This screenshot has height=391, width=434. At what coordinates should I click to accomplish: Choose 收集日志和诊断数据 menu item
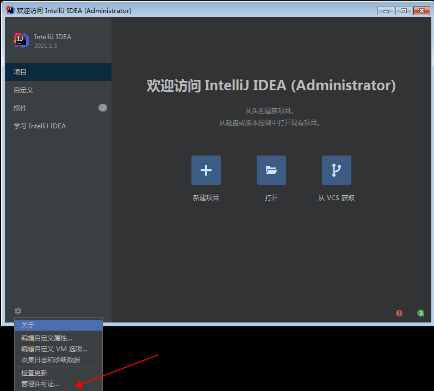point(50,359)
